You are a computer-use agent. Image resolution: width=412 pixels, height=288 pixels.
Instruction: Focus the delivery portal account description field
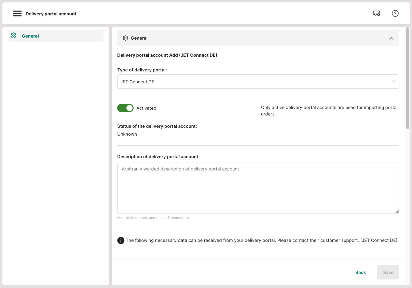point(258,188)
